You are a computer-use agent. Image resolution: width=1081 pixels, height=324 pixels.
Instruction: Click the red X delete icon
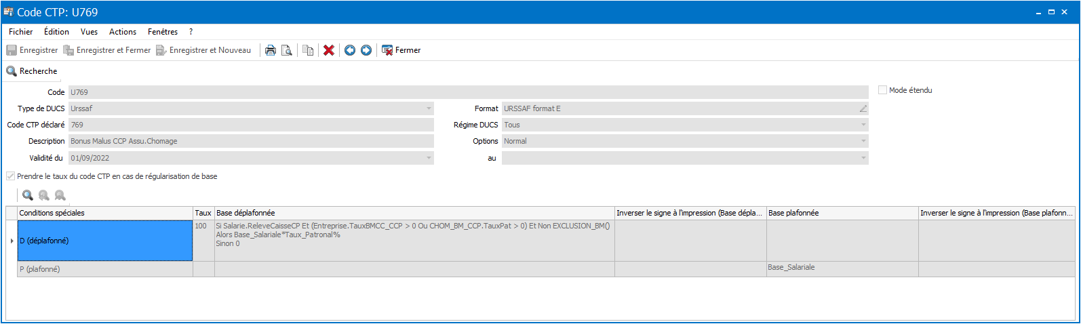pyautogui.click(x=329, y=50)
